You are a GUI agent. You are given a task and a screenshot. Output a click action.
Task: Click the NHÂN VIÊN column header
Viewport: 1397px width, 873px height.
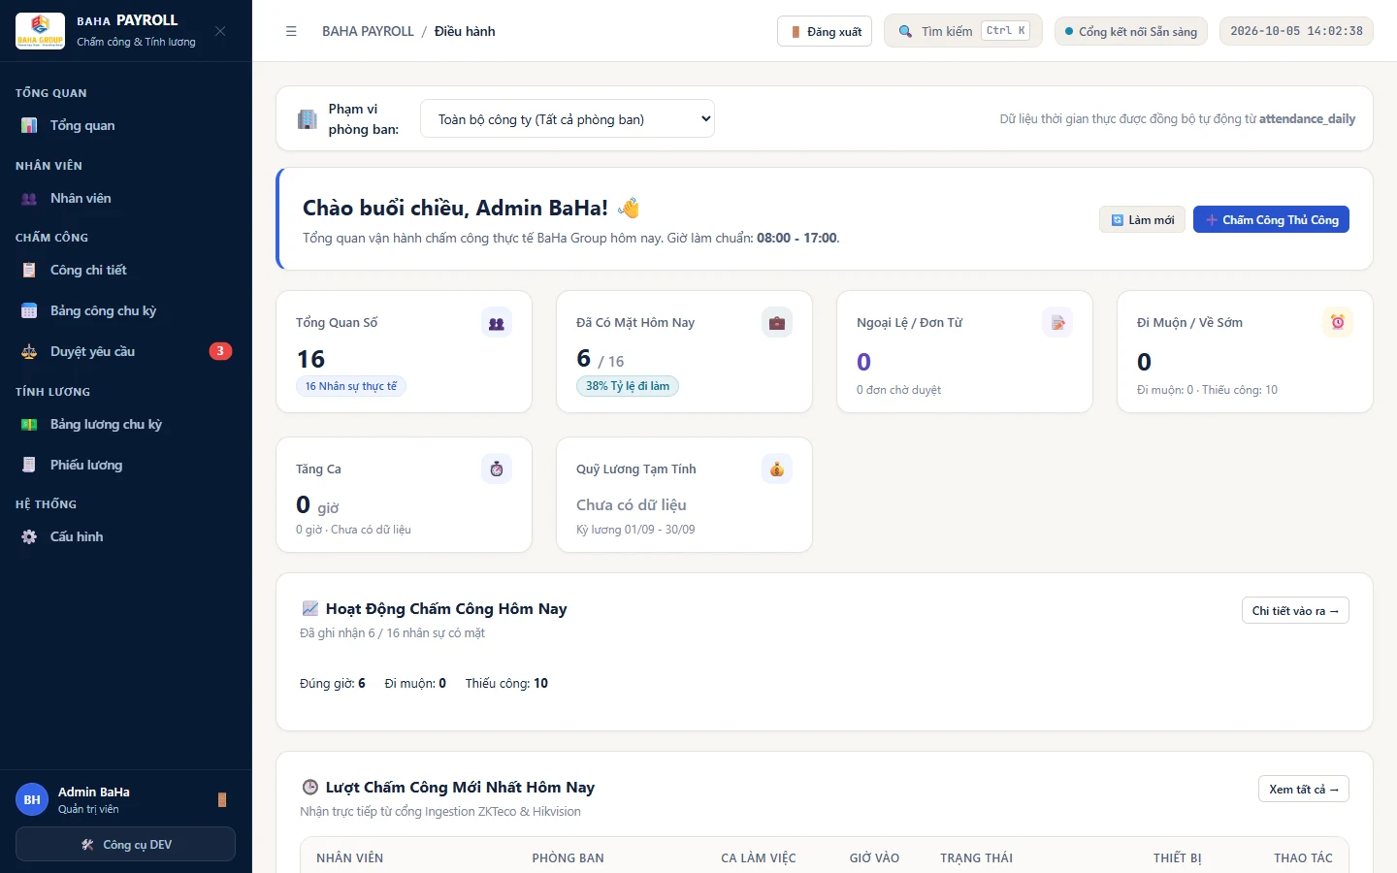[x=350, y=857]
